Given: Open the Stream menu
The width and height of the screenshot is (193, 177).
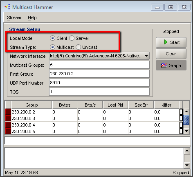Looking at the screenshot, I should click(x=14, y=17).
